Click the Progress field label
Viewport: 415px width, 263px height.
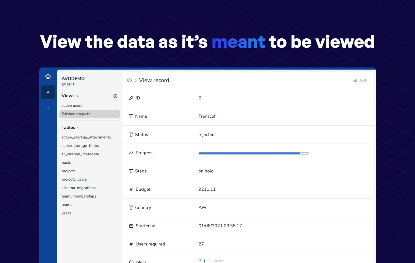(x=145, y=153)
